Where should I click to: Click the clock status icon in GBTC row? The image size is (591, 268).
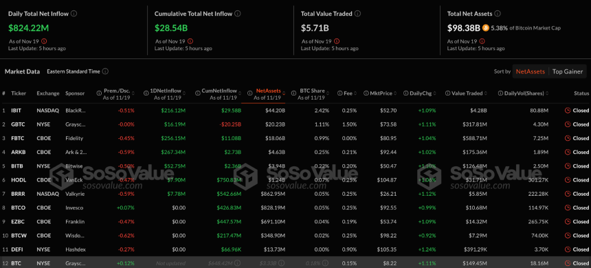tap(568, 124)
